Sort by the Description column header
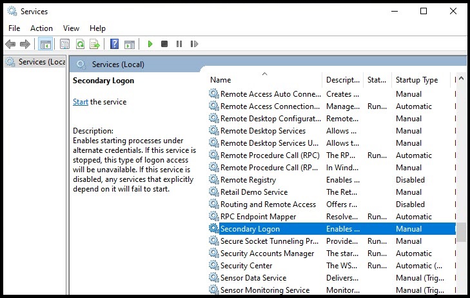Screen dimensions: 470x298 click(x=342, y=80)
